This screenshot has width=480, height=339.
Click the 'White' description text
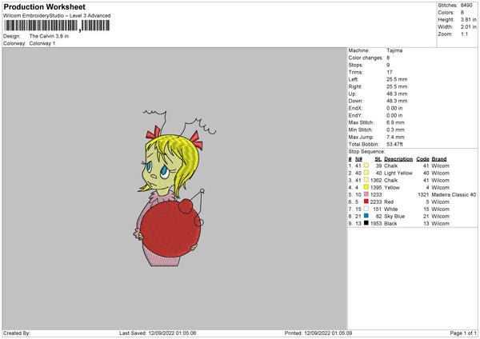pyautogui.click(x=391, y=209)
